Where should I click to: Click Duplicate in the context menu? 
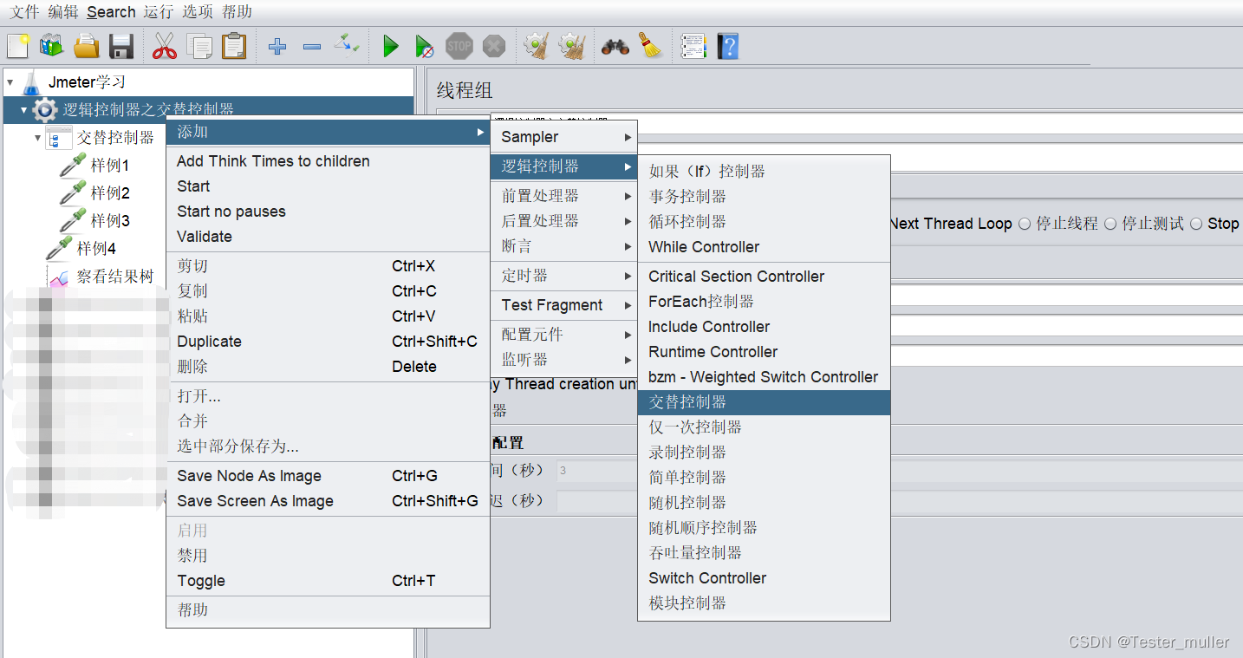[328, 342]
